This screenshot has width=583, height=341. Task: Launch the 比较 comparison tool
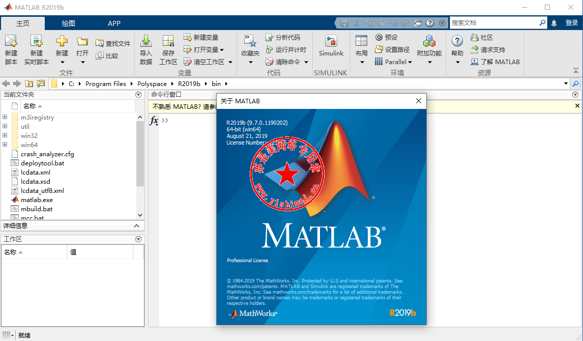pyautogui.click(x=107, y=56)
